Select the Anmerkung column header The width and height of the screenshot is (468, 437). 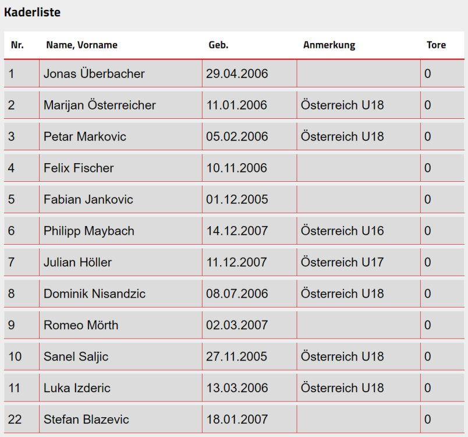(x=329, y=45)
